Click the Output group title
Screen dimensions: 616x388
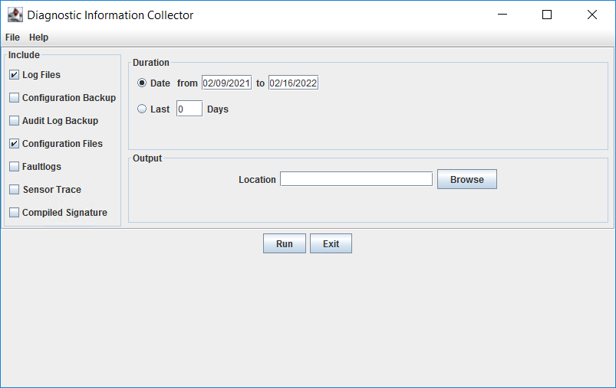147,158
